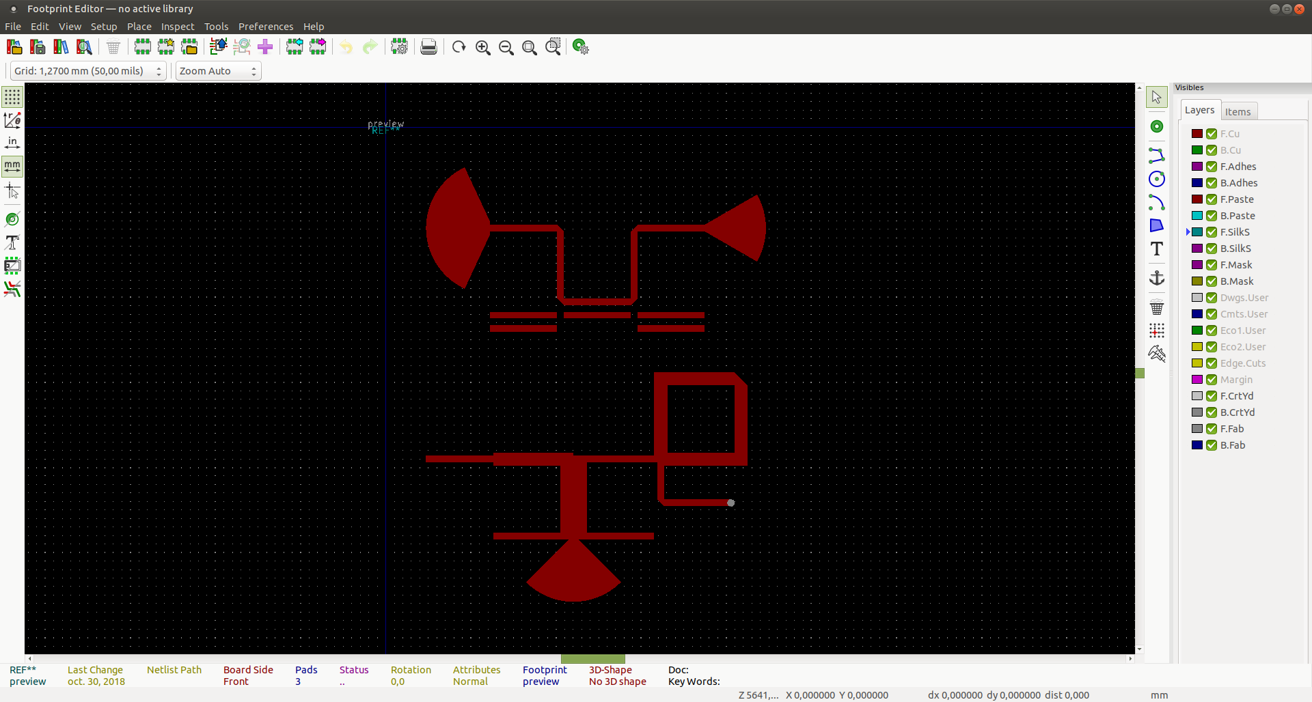1312x702 pixels.
Task: Select the Add pad tool
Action: coord(1157,126)
